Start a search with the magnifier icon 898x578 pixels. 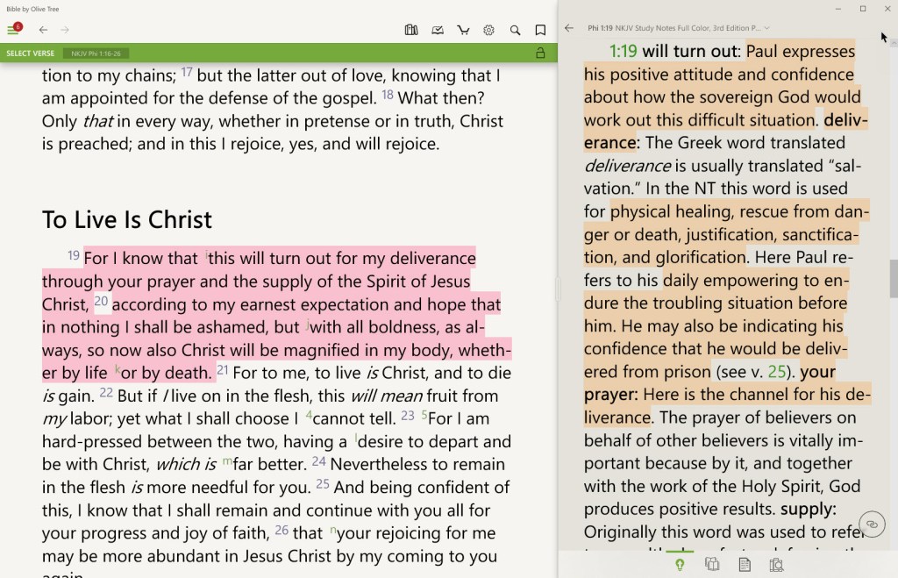(x=516, y=30)
